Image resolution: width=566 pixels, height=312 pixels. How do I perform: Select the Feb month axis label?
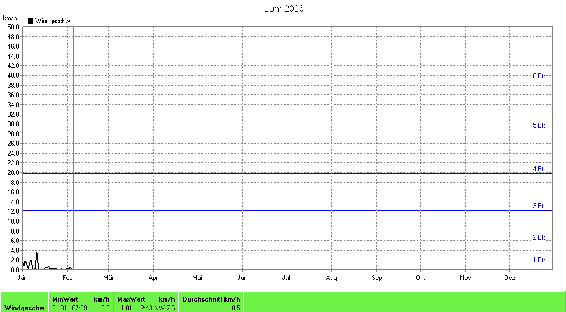[67, 278]
